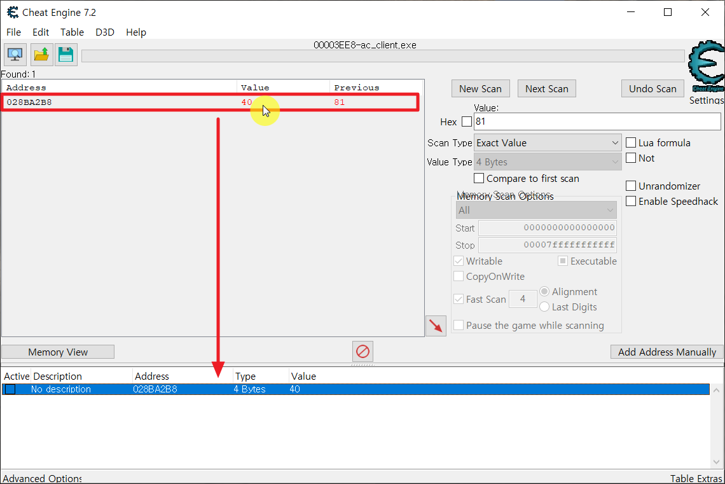The height and width of the screenshot is (484, 725).
Task: Open the Value Type 4 Bytes dropdown
Action: click(548, 162)
